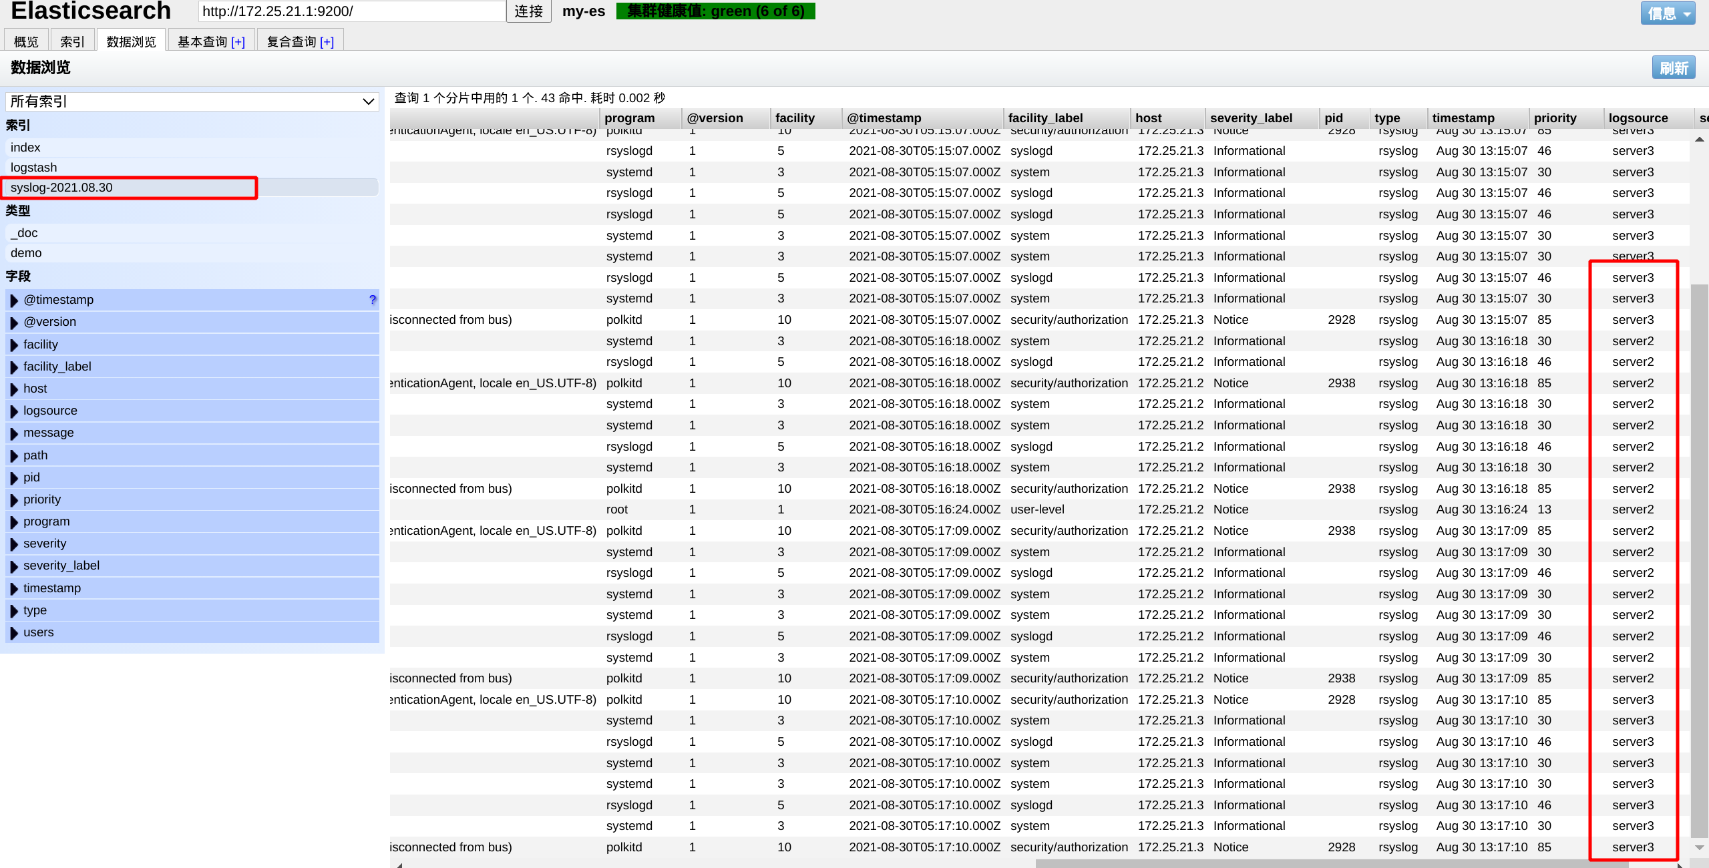The width and height of the screenshot is (1709, 868).
Task: Click the 刷新 refresh button
Action: tap(1673, 68)
